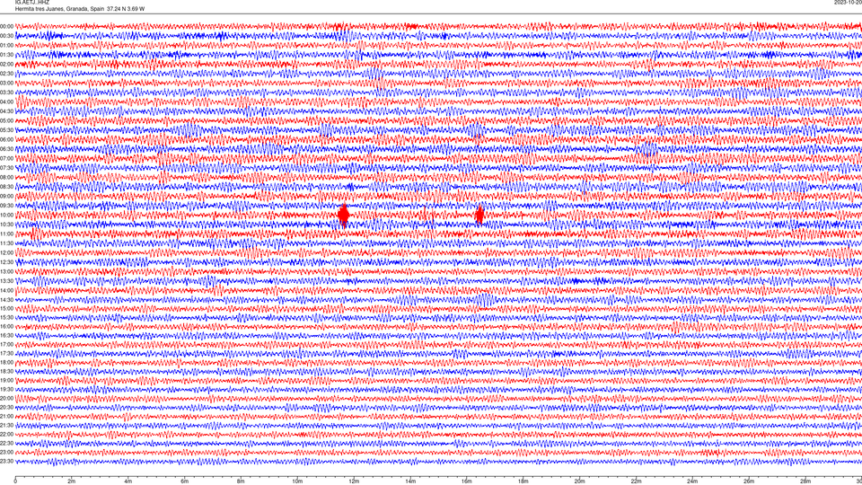Image resolution: width=862 pixels, height=485 pixels.
Task: Click the 06:30 trace time label
Action: [x=6, y=149]
